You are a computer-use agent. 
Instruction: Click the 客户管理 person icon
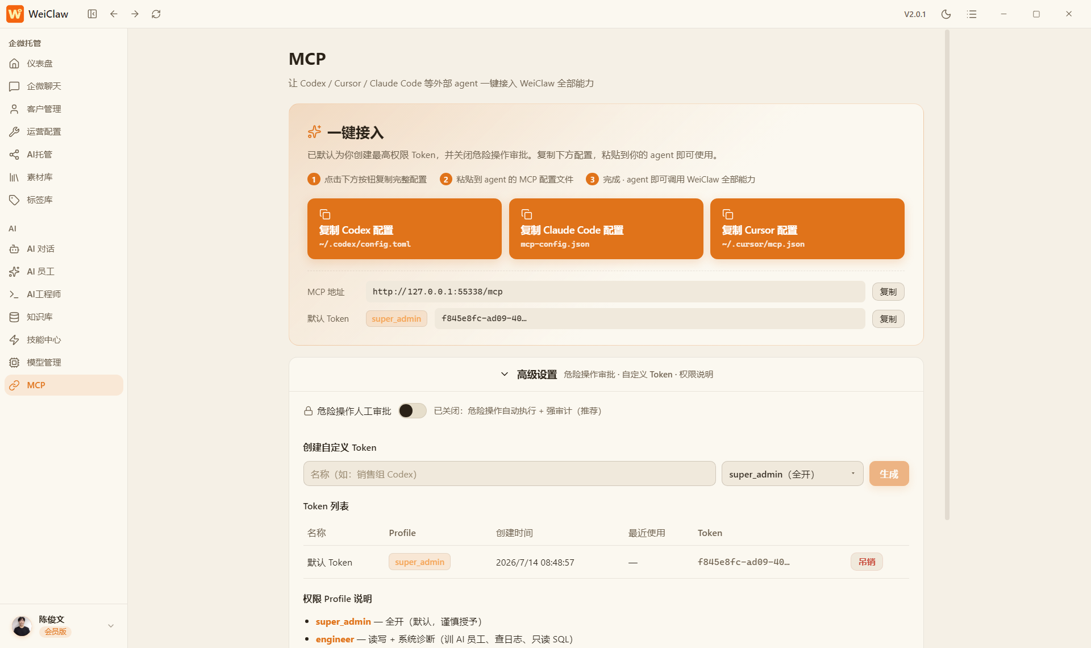14,109
